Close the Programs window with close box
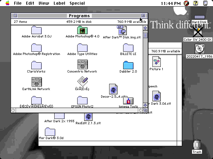 [15, 16]
